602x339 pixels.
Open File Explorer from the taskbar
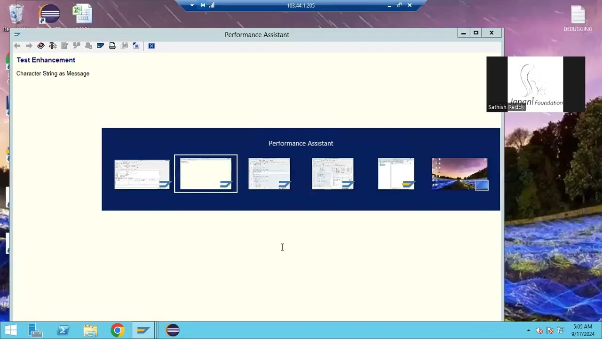(x=90, y=330)
